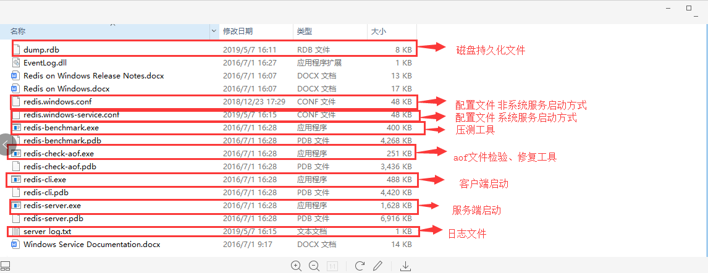Select the dump.rdb file name

(41, 49)
